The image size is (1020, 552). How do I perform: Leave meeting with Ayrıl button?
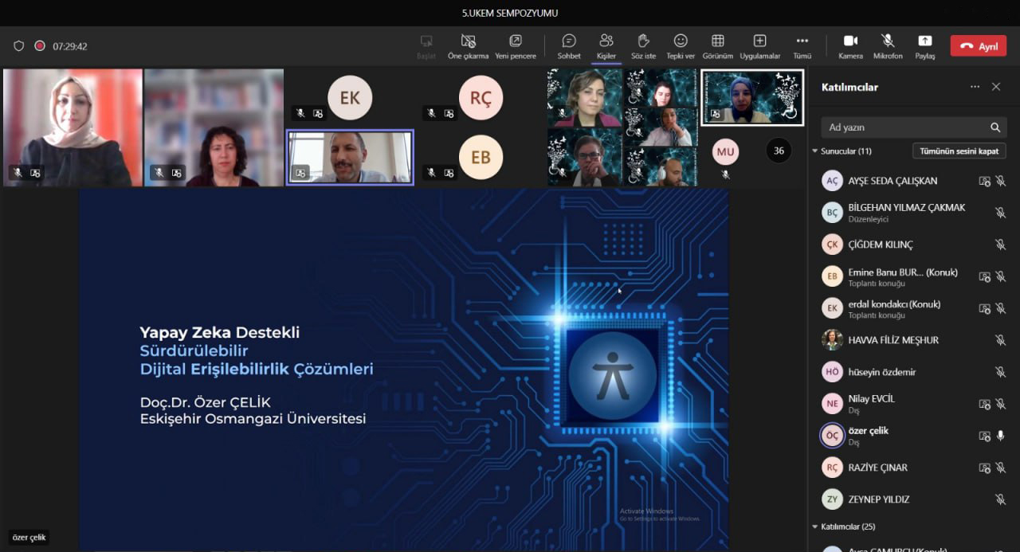pos(978,46)
